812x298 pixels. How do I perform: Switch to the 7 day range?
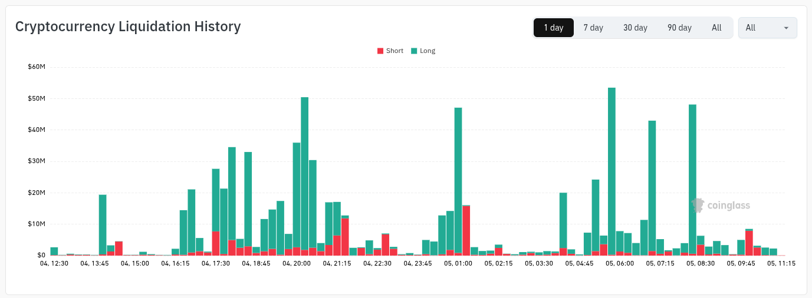[x=593, y=28]
